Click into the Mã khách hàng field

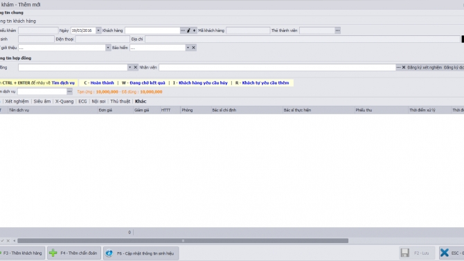tap(248, 30)
